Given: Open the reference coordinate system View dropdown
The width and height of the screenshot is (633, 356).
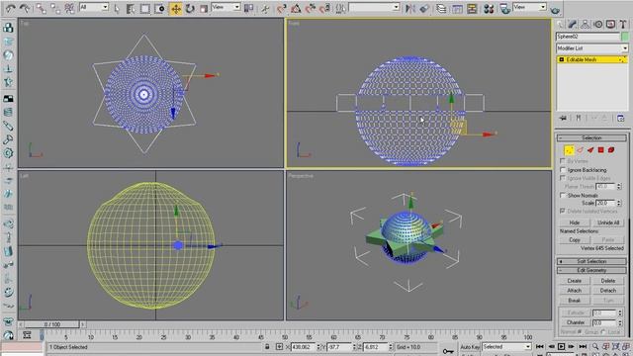Looking at the screenshot, I should 226,7.
